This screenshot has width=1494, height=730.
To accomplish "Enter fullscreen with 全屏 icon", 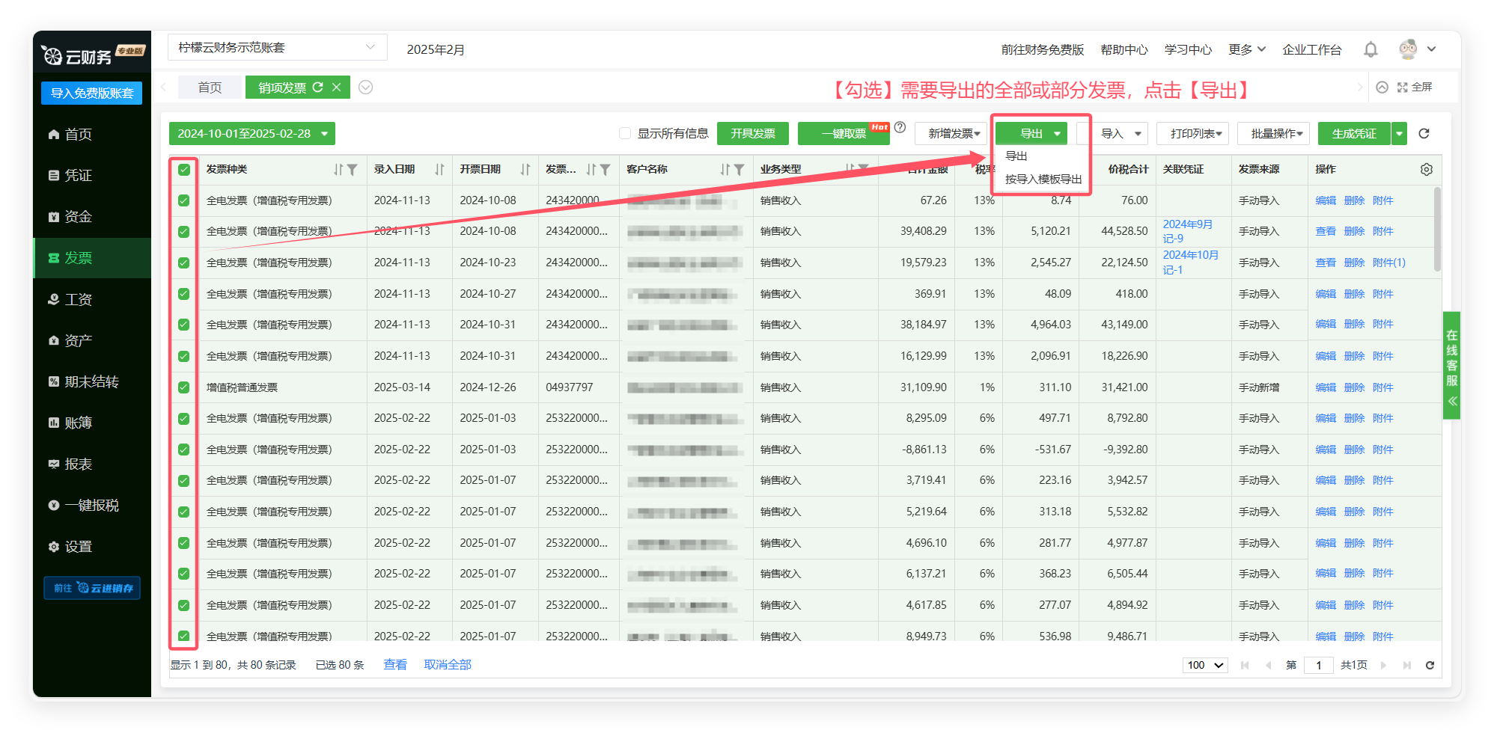I will point(1415,88).
